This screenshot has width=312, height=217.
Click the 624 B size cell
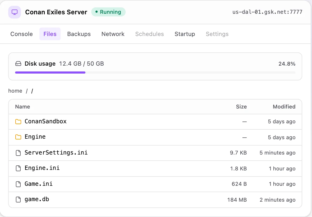point(239,184)
